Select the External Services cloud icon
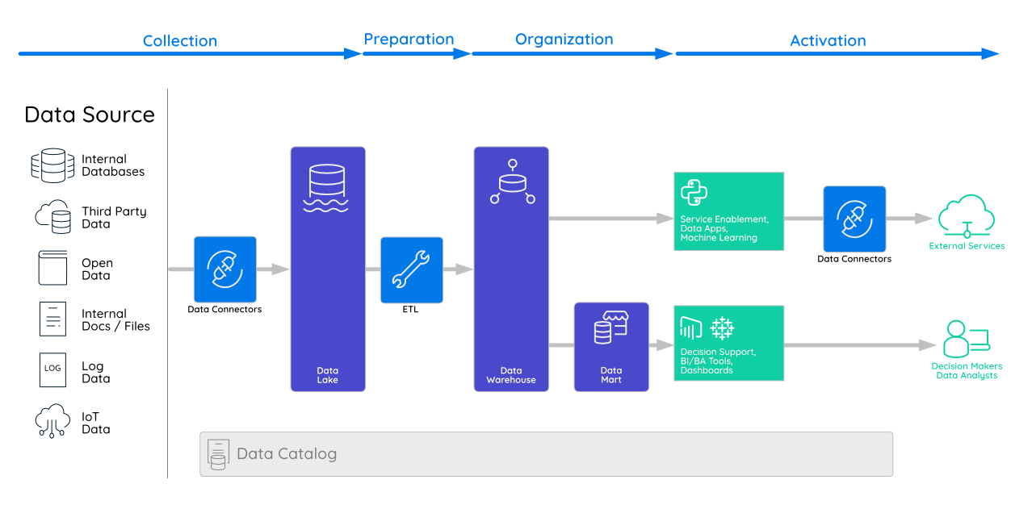 click(966, 215)
